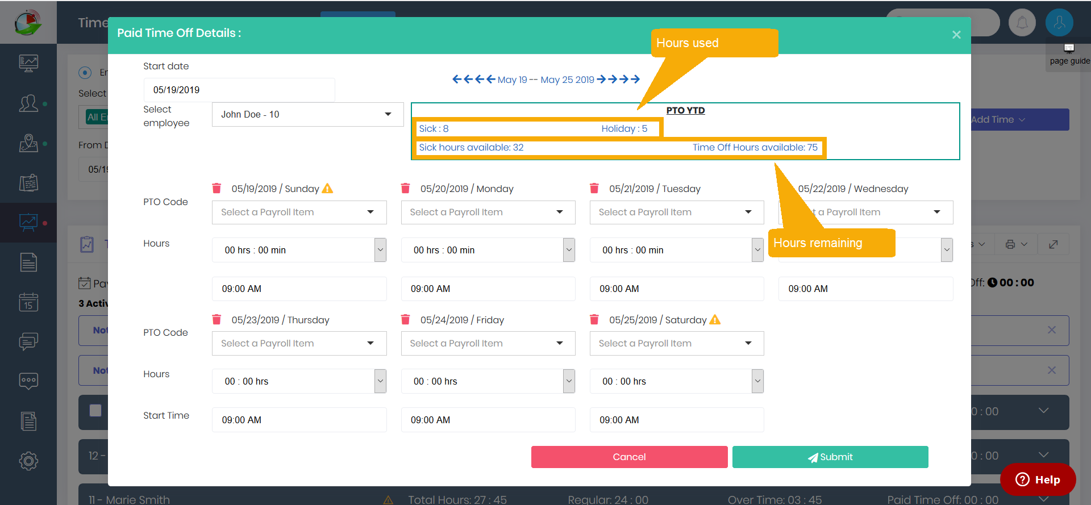The image size is (1091, 505).
Task: Open Saturday's Select a Payroll Item dropdown
Action: [x=677, y=344]
